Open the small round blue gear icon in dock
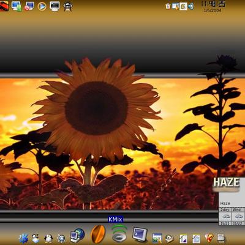This screenshot has width=245, height=245. pyautogui.click(x=61, y=238)
